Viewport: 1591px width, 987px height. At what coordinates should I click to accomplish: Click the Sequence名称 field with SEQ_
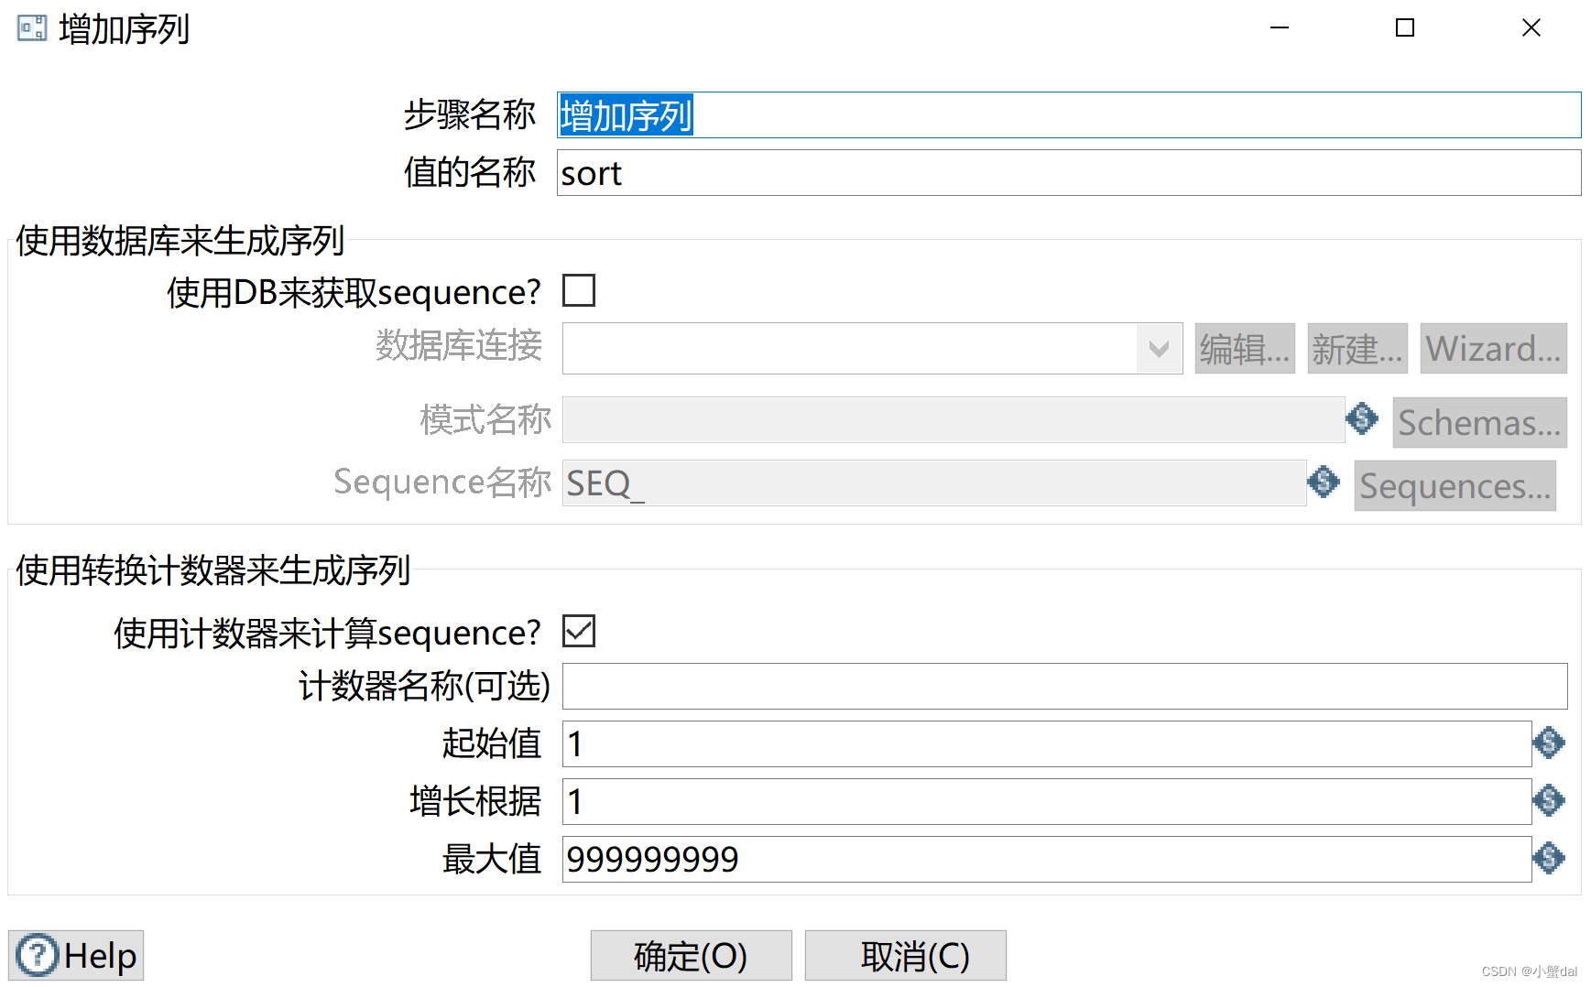click(x=934, y=483)
